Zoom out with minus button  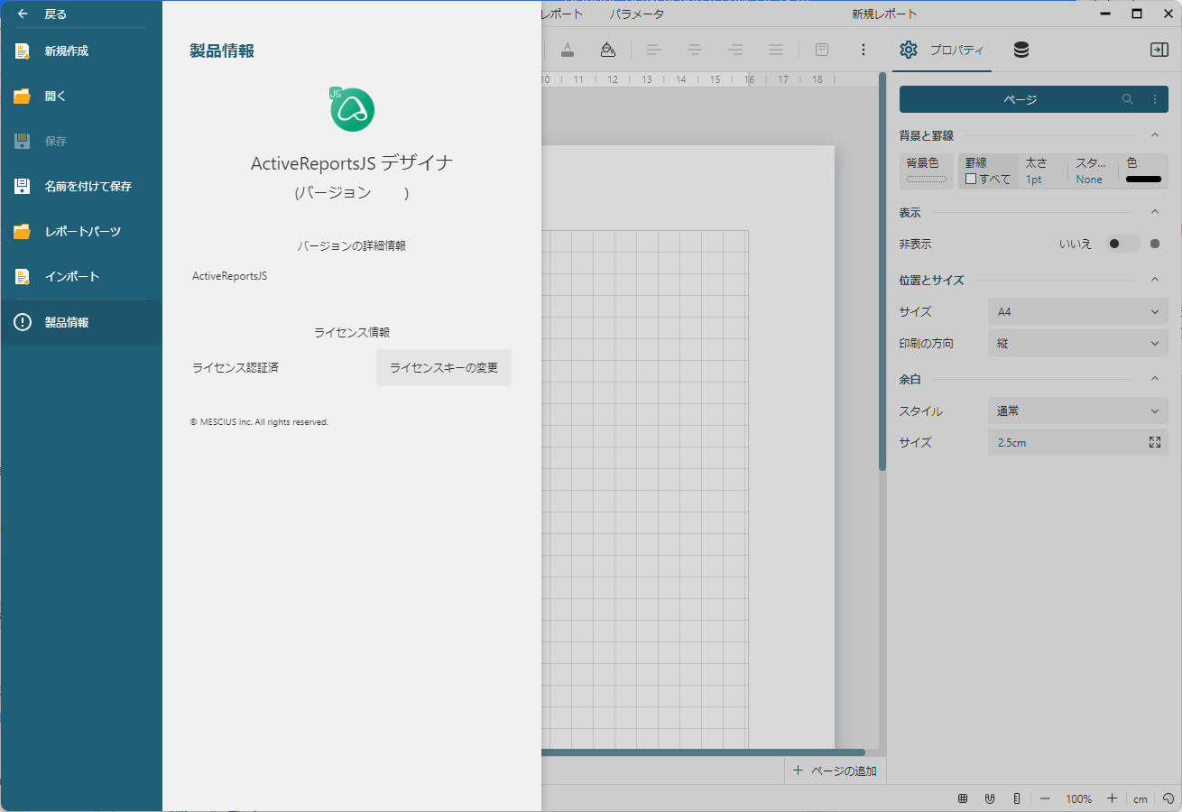(x=1045, y=798)
